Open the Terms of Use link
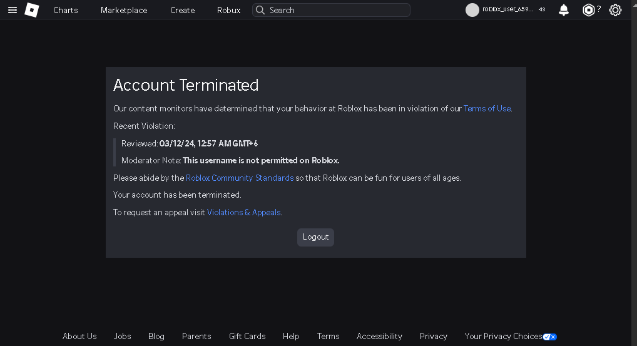 [x=487, y=108]
